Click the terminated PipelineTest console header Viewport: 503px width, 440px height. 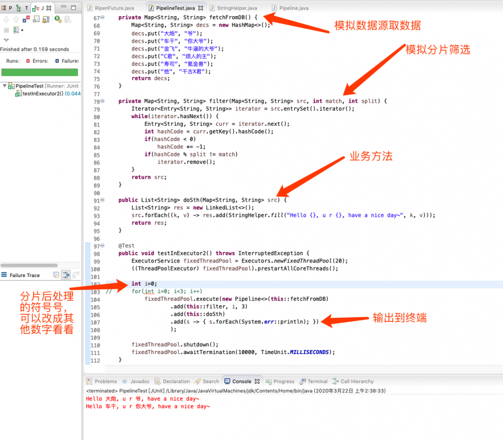pyautogui.click(x=236, y=391)
